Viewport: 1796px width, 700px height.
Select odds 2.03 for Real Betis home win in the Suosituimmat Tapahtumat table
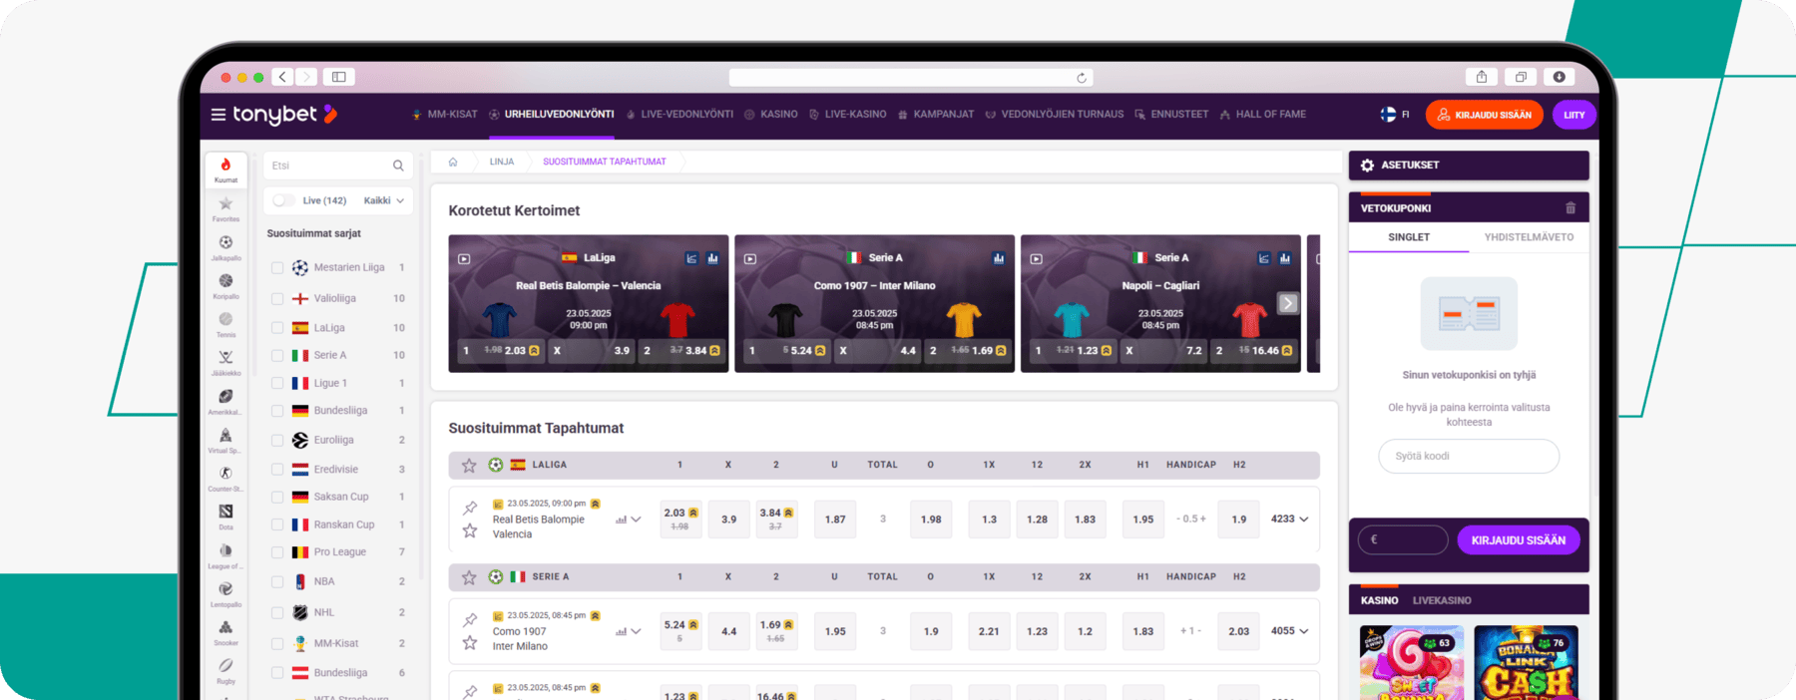tap(680, 520)
